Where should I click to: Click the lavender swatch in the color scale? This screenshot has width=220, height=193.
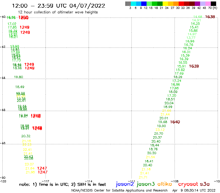coord(202,4)
